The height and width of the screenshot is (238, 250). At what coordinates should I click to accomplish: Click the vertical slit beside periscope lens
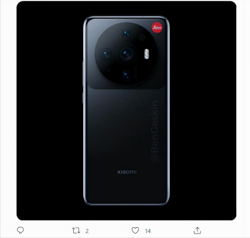[x=135, y=72]
